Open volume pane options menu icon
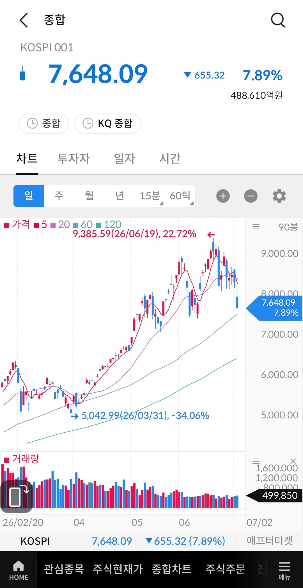This screenshot has width=303, height=588. (x=256, y=461)
